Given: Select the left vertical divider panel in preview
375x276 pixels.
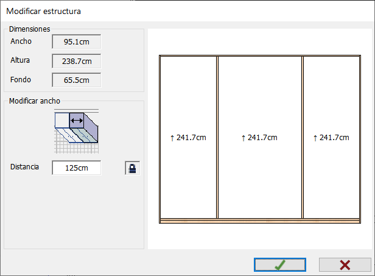Looking at the screenshot, I should tap(217, 138).
